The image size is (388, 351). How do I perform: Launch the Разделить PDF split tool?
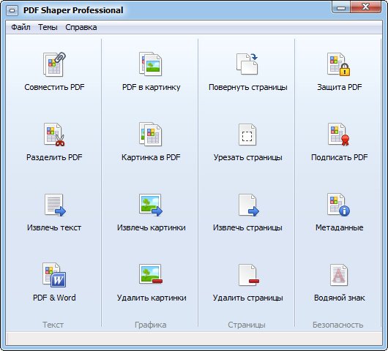[54, 142]
